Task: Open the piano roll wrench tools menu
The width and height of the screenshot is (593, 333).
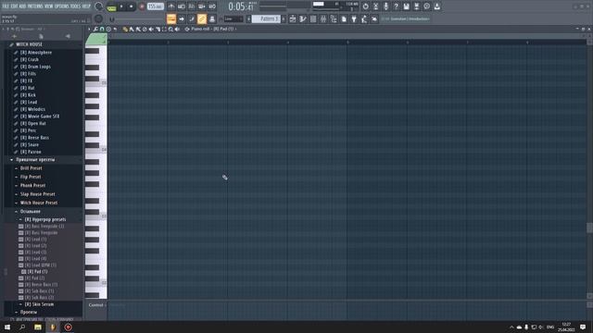Action: (95, 29)
